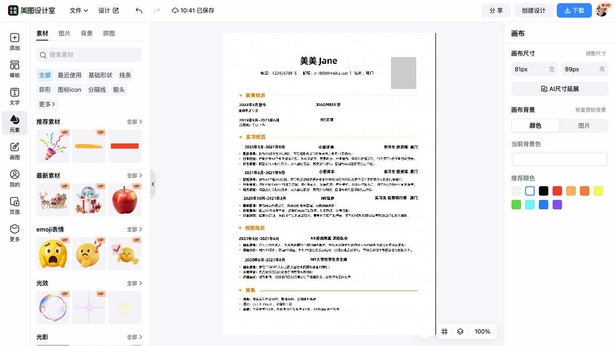The height and width of the screenshot is (346, 615).
Task: Collapse the left panel with arrow handle
Action: coord(153,184)
